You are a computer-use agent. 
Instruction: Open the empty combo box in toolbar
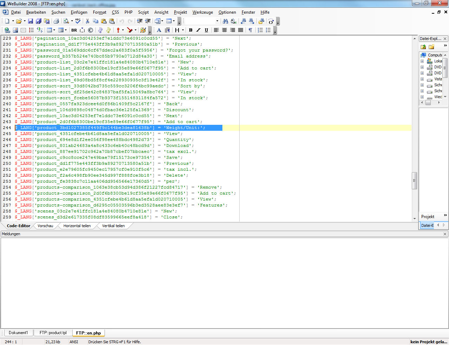click(202, 21)
